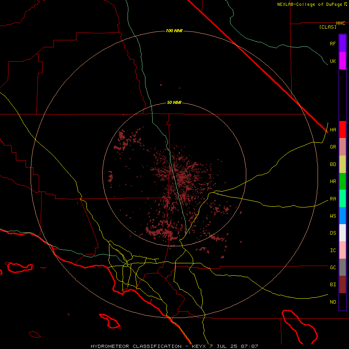The width and height of the screenshot is (349, 349).
Task: Click the IC legend label
Action: (333, 251)
